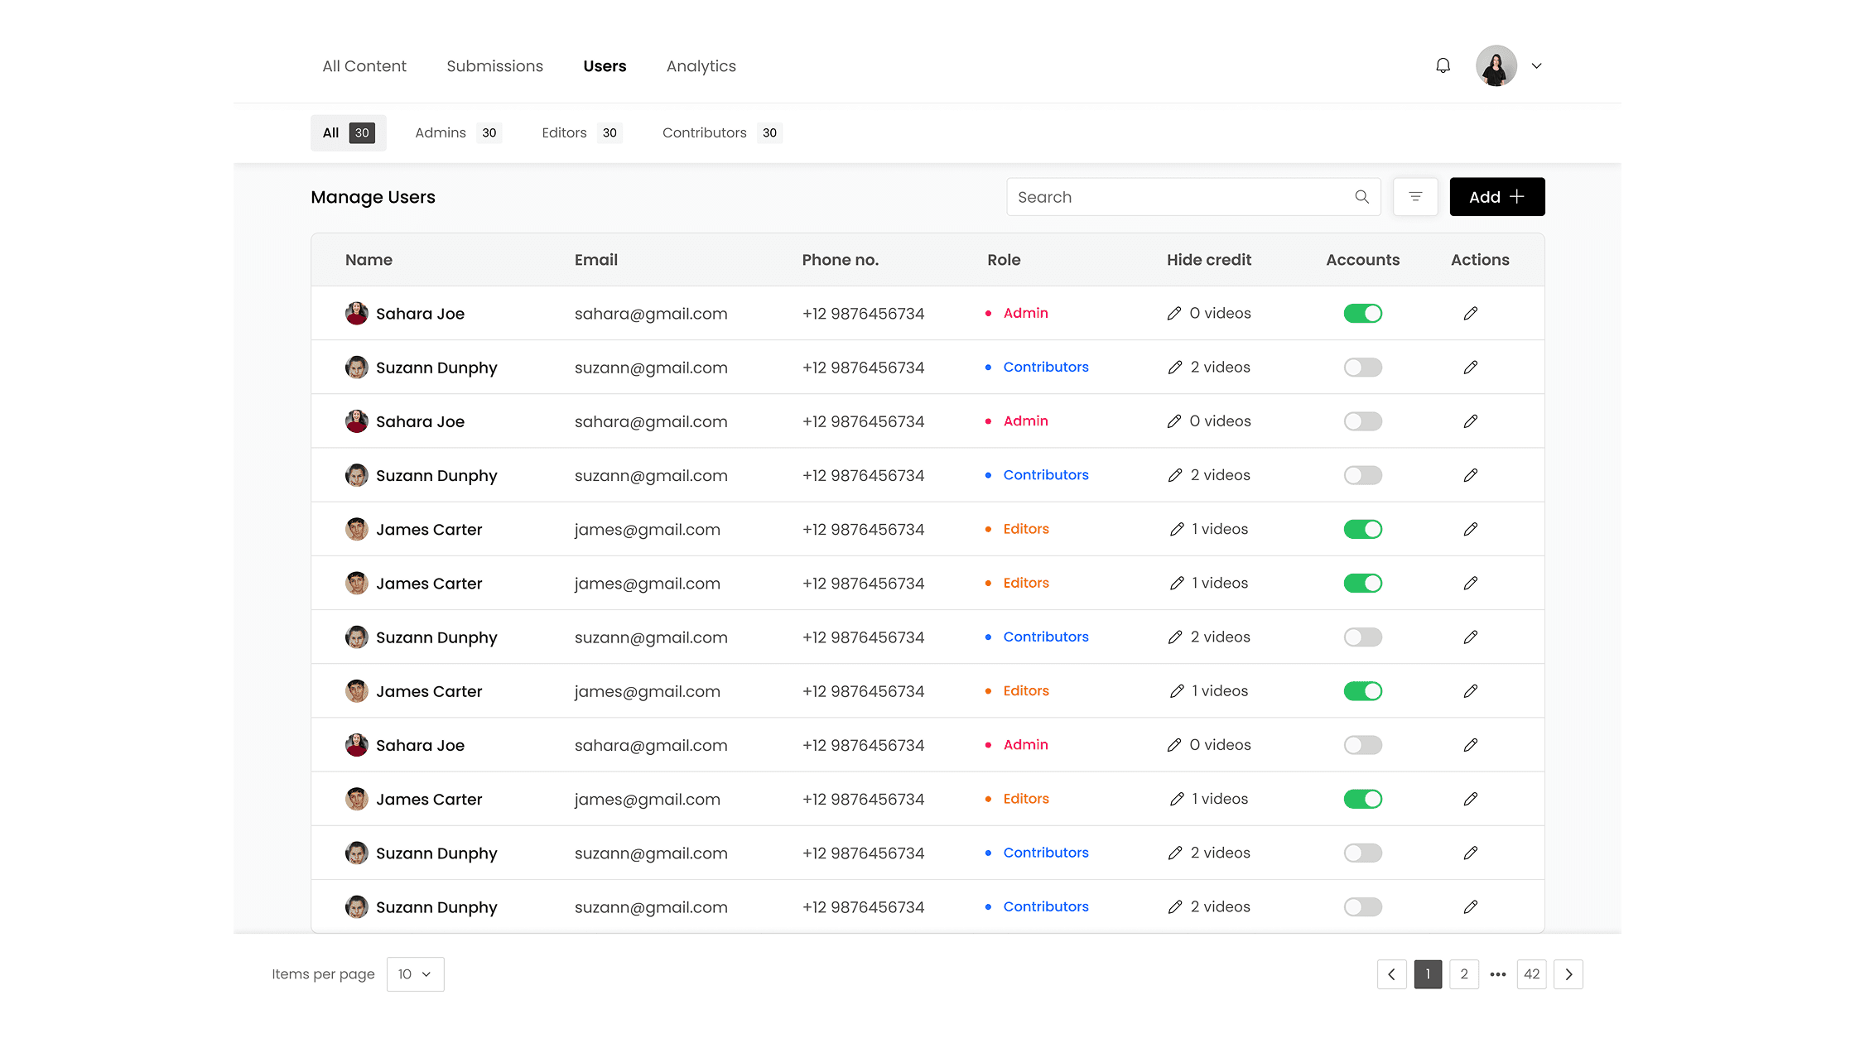Open the filter options icon button

click(1415, 197)
